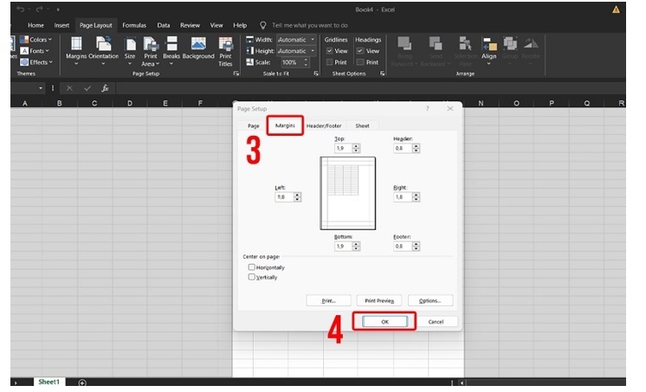646x392 pixels.
Task: Click the Background image icon
Action: [198, 48]
